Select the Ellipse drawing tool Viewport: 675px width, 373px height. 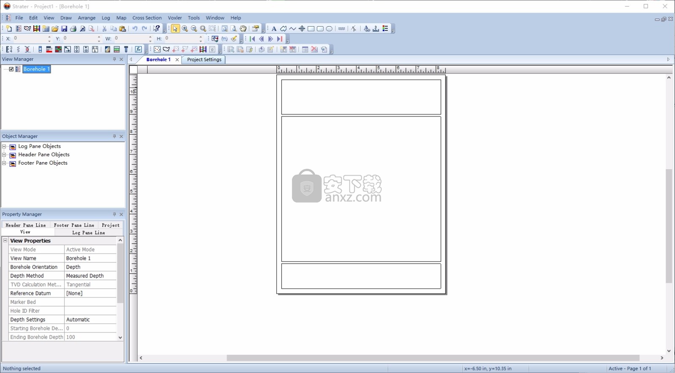coord(329,29)
